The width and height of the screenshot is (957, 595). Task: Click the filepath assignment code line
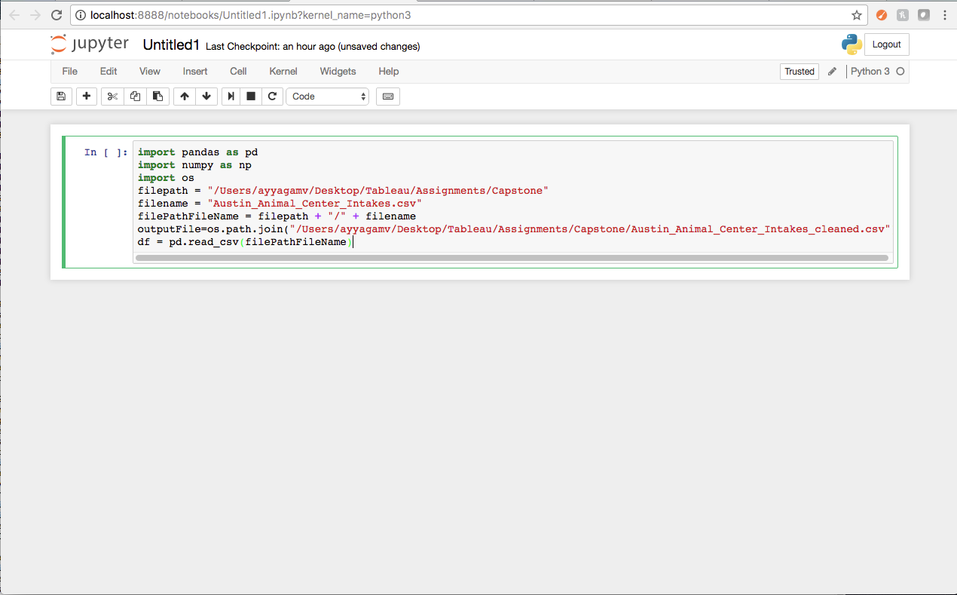(343, 191)
